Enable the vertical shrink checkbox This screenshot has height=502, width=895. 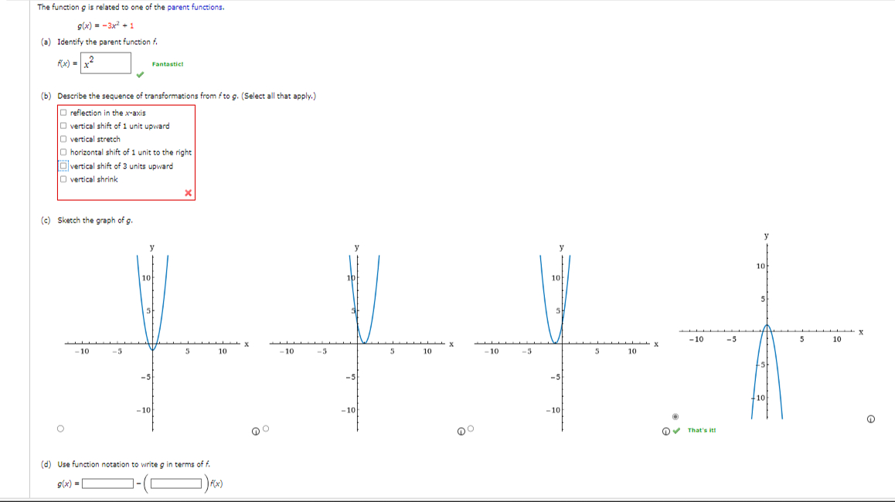(x=63, y=179)
